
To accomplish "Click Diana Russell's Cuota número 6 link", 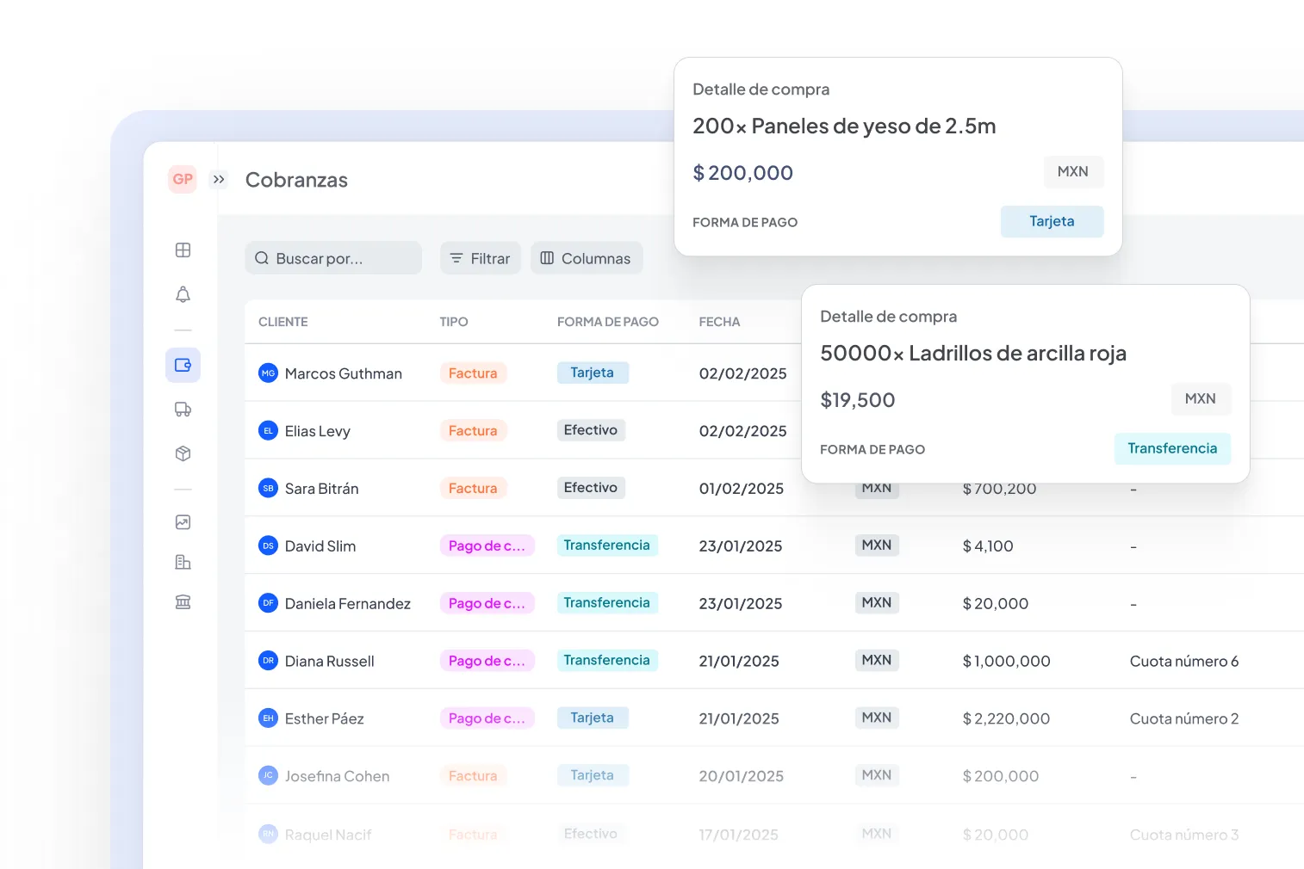I will click(1183, 661).
